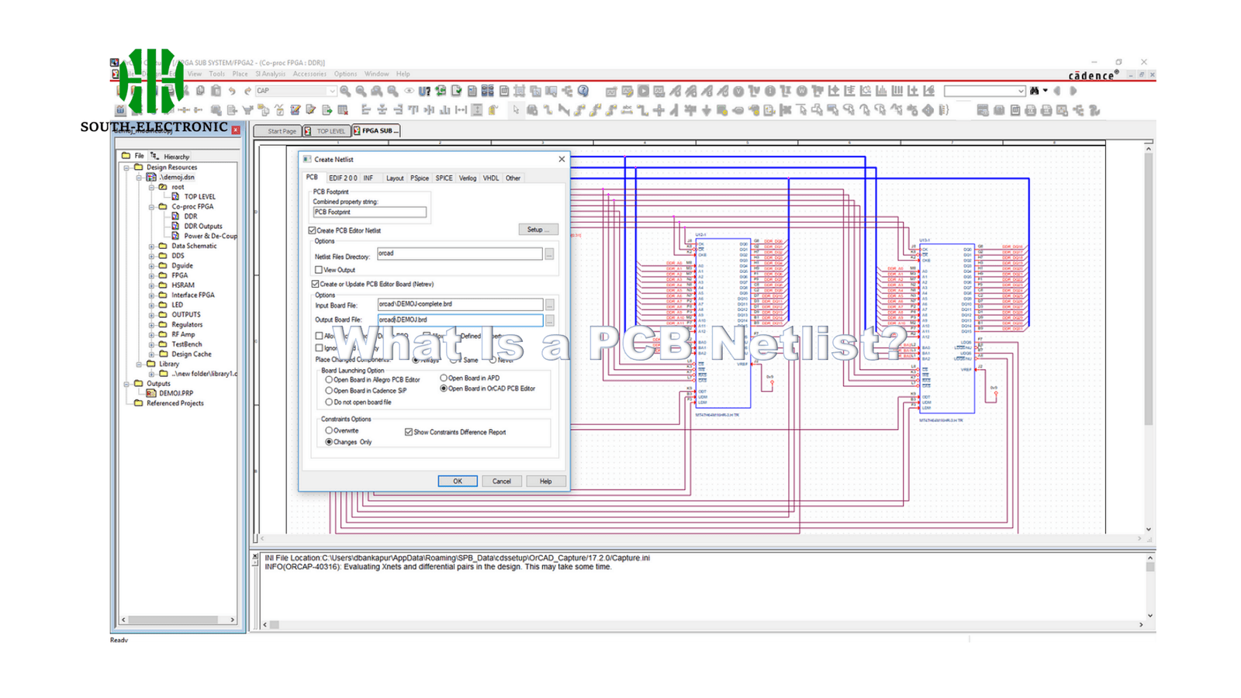Click the OK button

pyautogui.click(x=457, y=481)
